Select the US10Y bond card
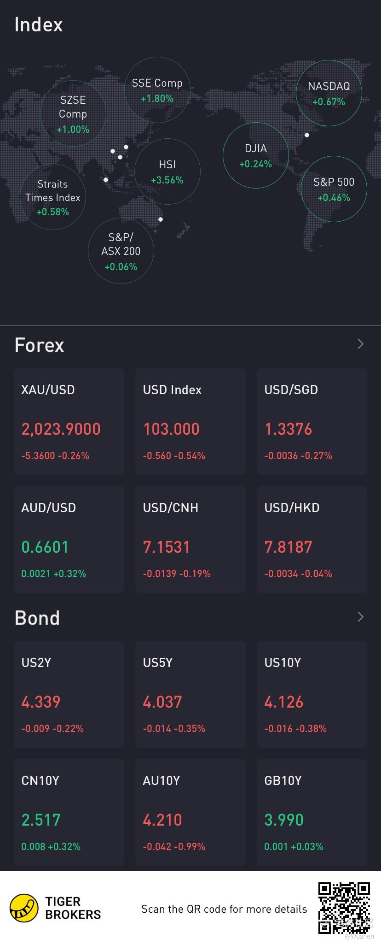Viewport: 381px width, 945px height. pyautogui.click(x=312, y=694)
